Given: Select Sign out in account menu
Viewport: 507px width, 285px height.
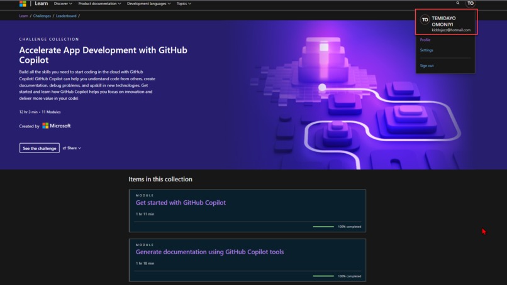Looking at the screenshot, I should pyautogui.click(x=427, y=65).
